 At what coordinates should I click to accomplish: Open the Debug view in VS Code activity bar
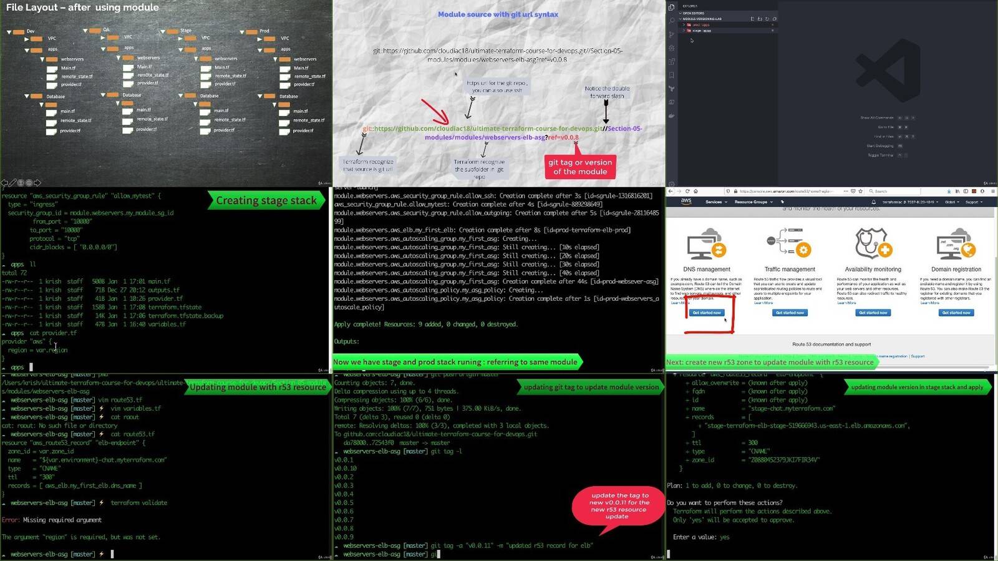(671, 48)
